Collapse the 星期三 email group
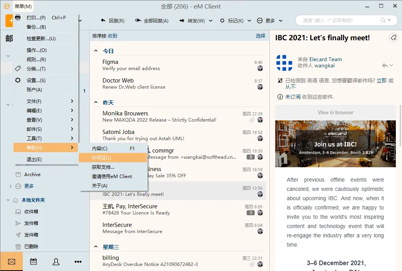This screenshot has height=271, width=402. coord(96,247)
